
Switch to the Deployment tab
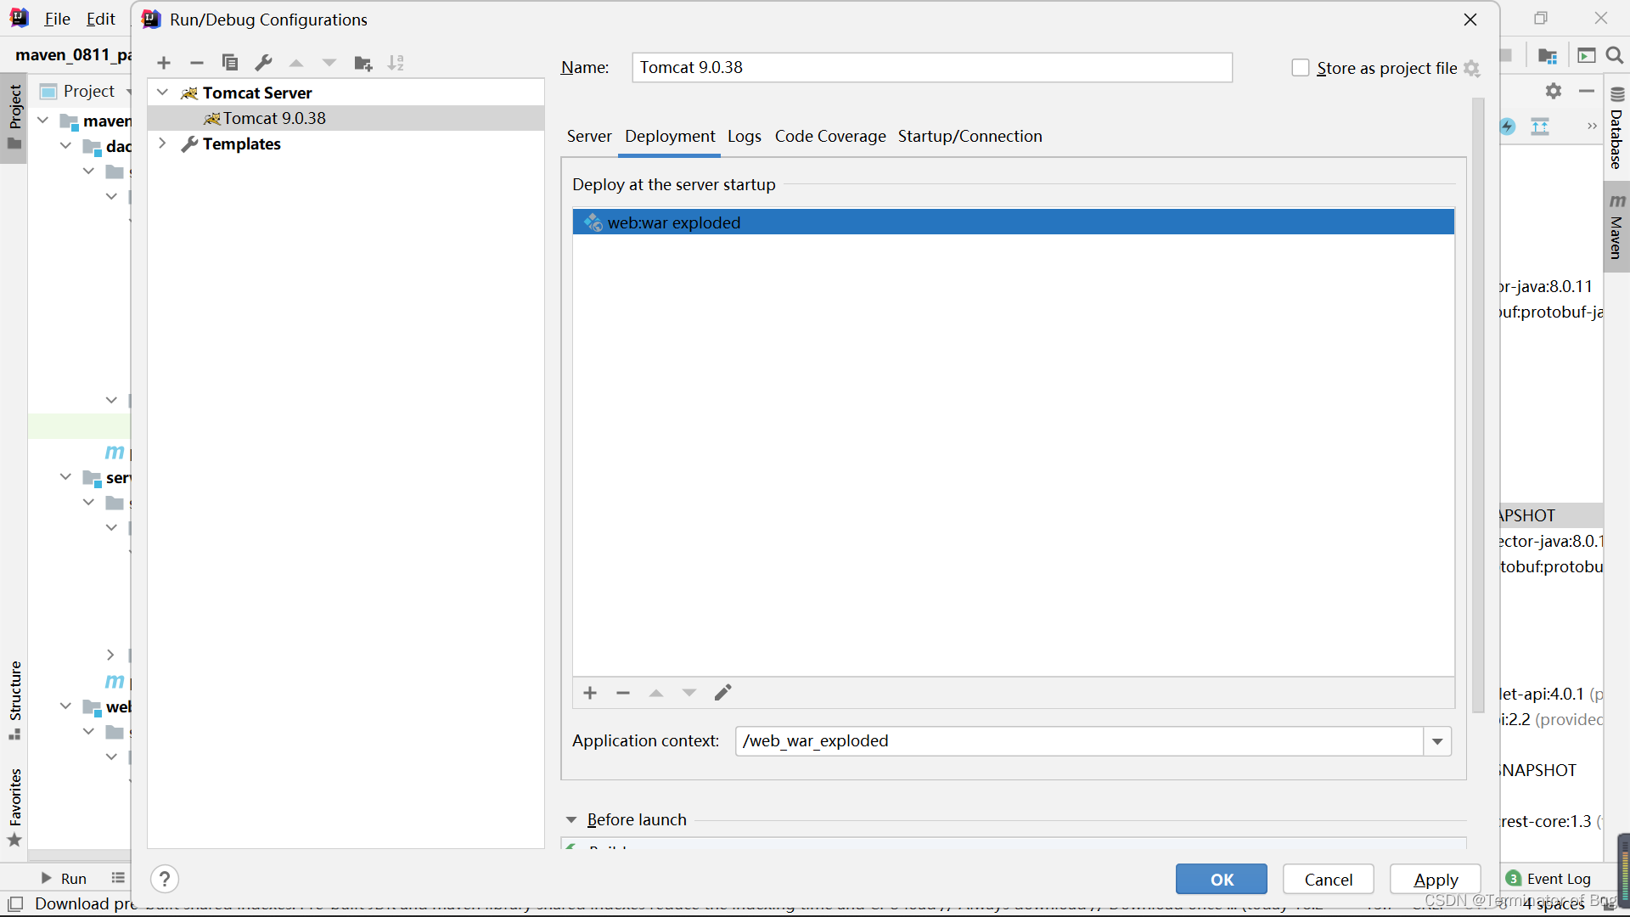coord(670,136)
